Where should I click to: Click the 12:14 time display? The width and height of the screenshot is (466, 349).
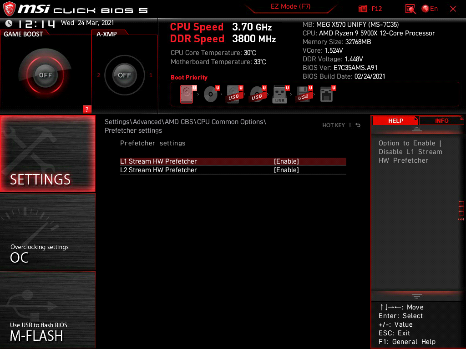(x=36, y=24)
